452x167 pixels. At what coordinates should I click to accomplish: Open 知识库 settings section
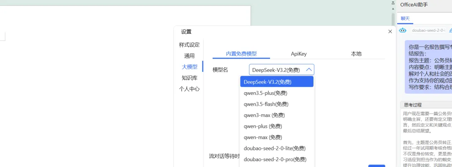[190, 78]
